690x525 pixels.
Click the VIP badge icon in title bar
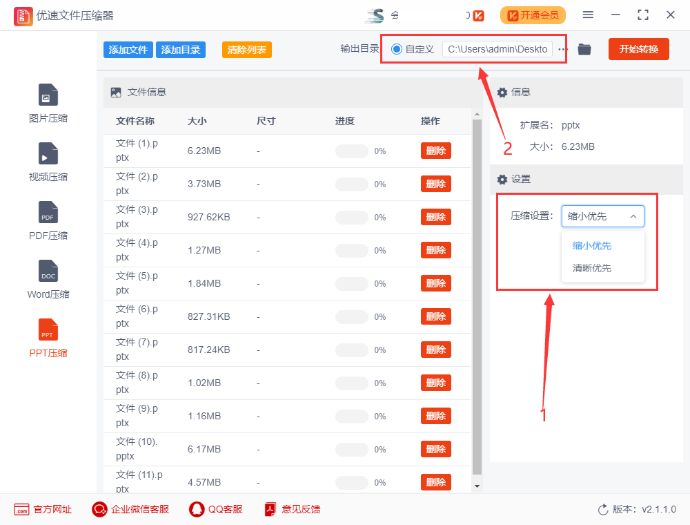point(478,16)
